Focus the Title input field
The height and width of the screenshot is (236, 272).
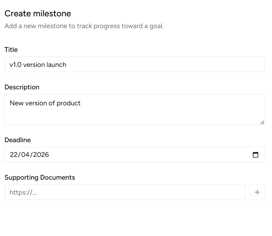(x=134, y=64)
